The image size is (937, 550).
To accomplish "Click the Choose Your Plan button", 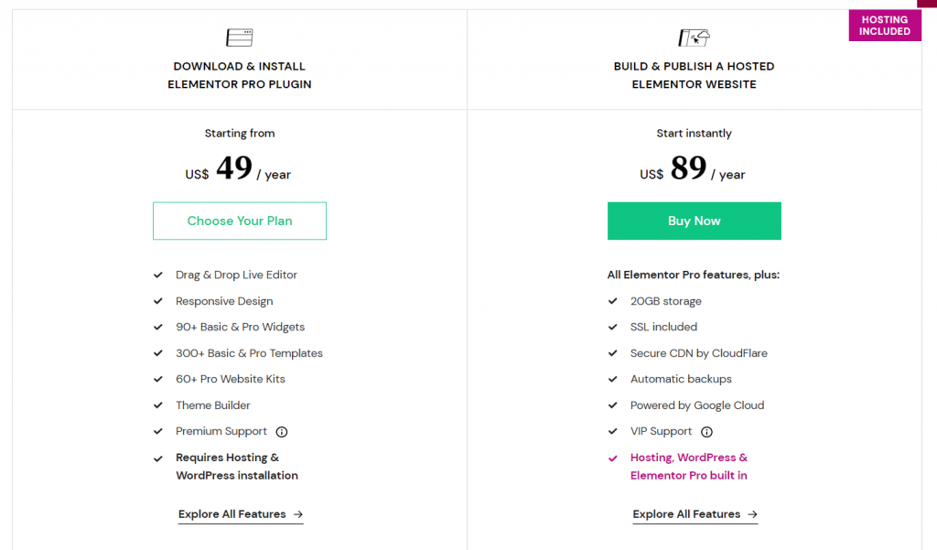I will click(240, 221).
